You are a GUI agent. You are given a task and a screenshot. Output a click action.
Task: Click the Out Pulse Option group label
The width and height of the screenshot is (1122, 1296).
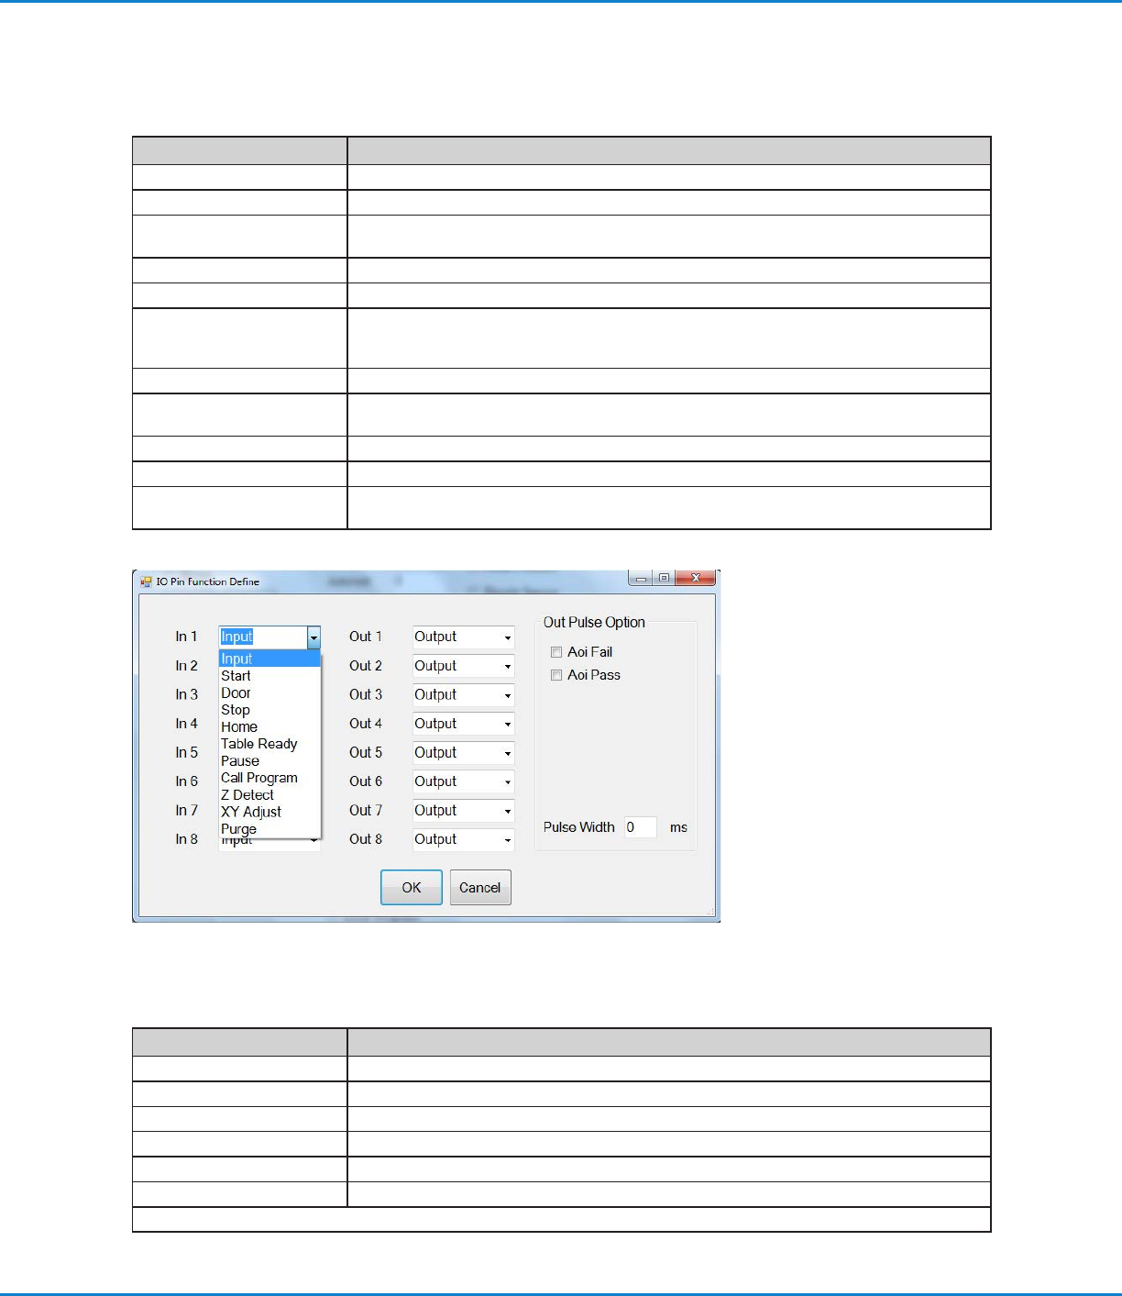594,623
